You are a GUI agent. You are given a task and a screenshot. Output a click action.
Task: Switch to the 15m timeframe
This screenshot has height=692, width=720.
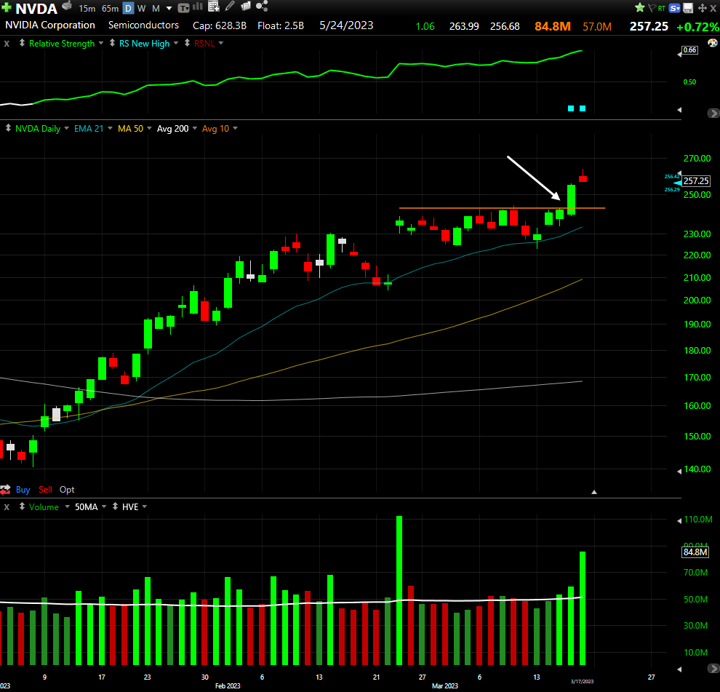click(x=87, y=8)
